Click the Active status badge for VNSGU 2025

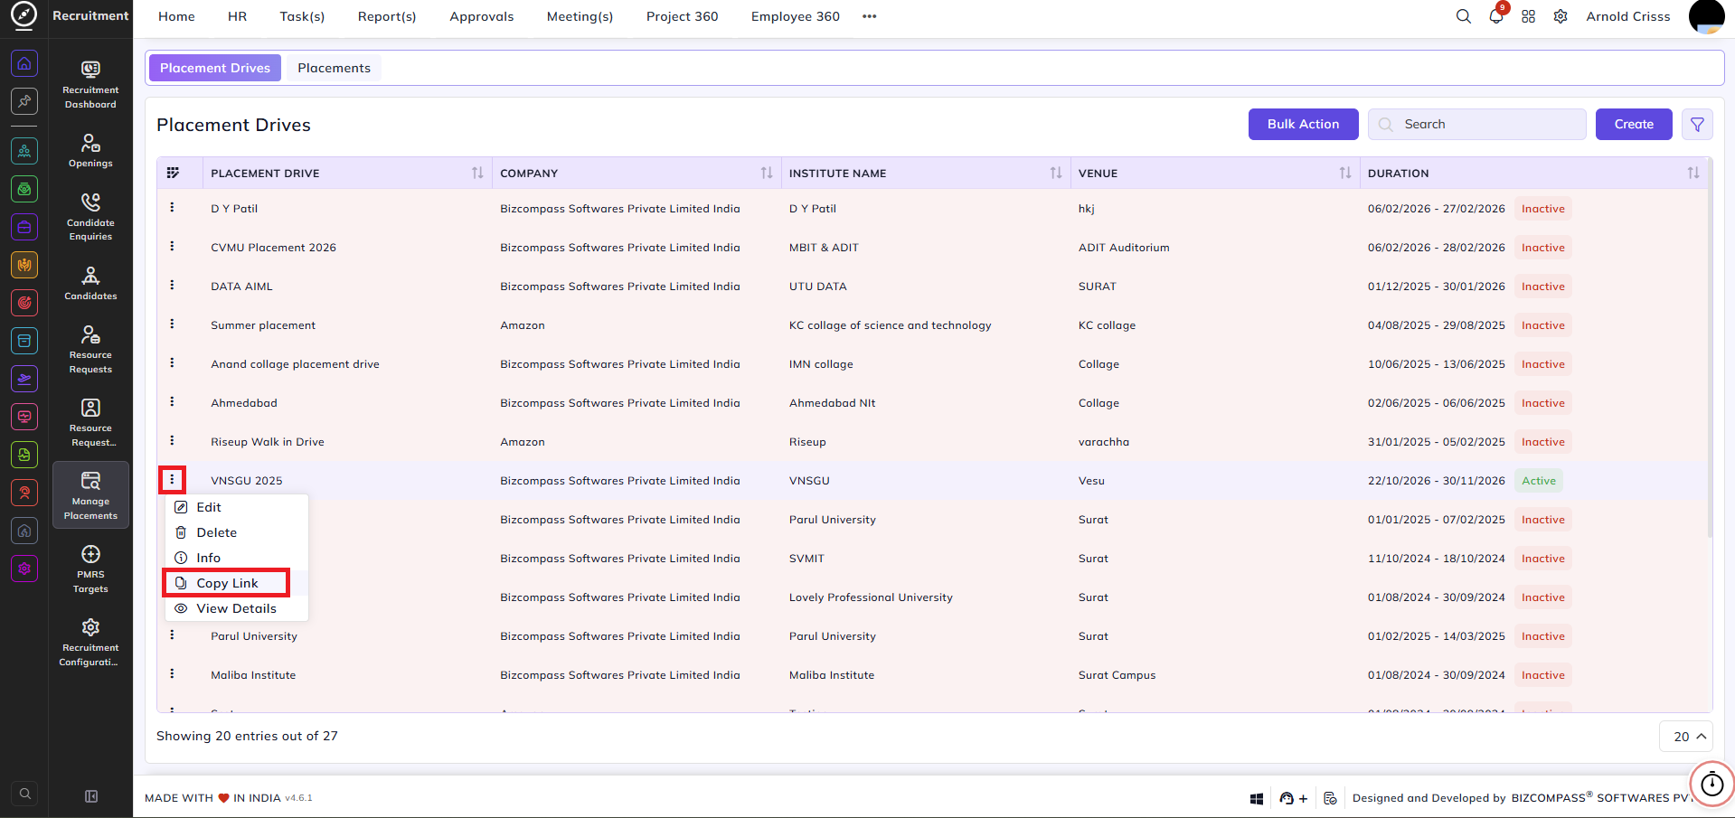[1539, 481]
